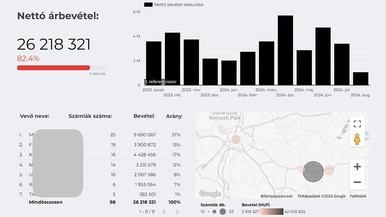Image resolution: width=386 pixels, height=217 pixels.
Task: Sort table by Bevétel column header
Action: point(144,116)
